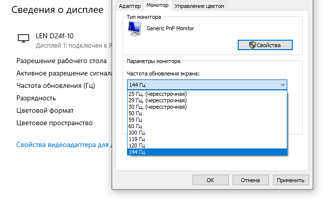The image size is (330, 210).
Task: Click the LEN D24f-10 display name
Action: click(55, 36)
